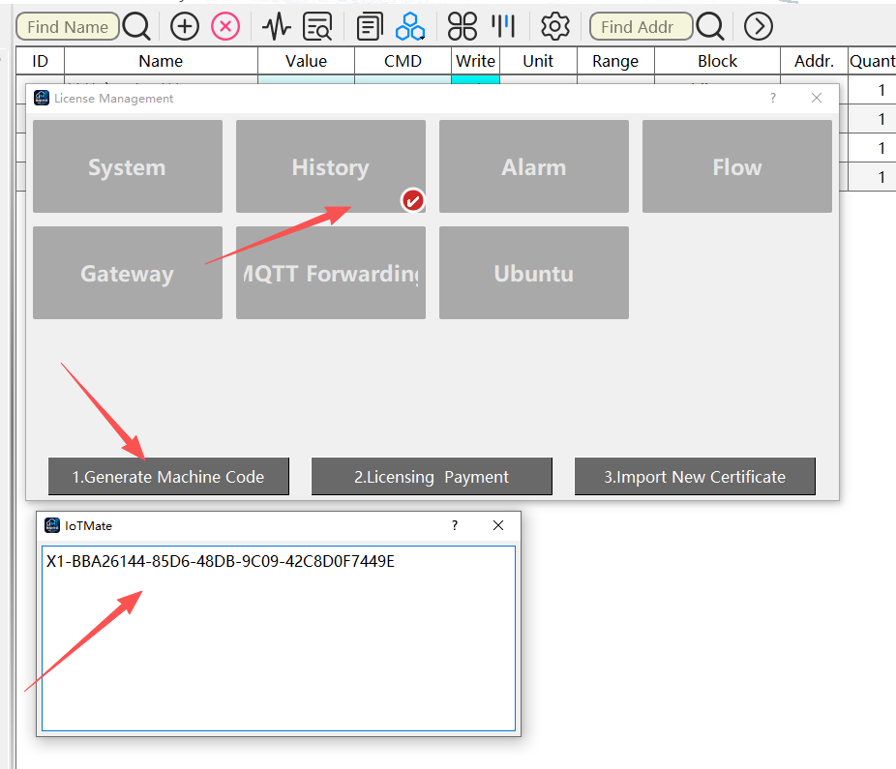Click the Value column header
The image size is (896, 769).
click(x=307, y=61)
